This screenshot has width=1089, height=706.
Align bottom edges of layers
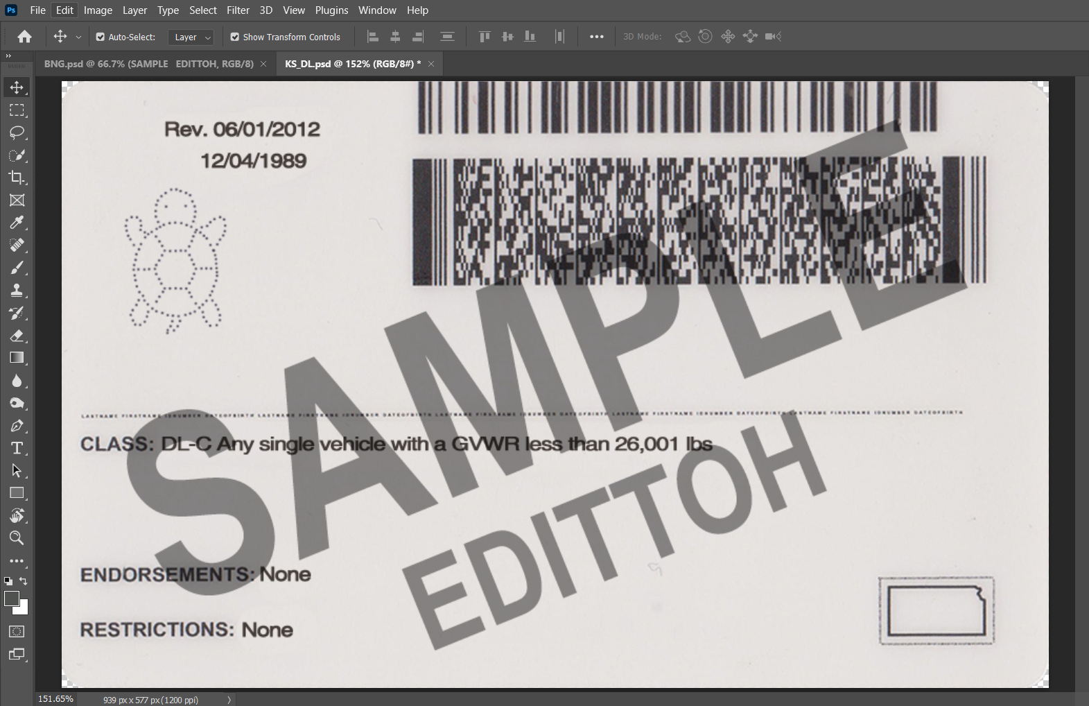click(x=530, y=37)
